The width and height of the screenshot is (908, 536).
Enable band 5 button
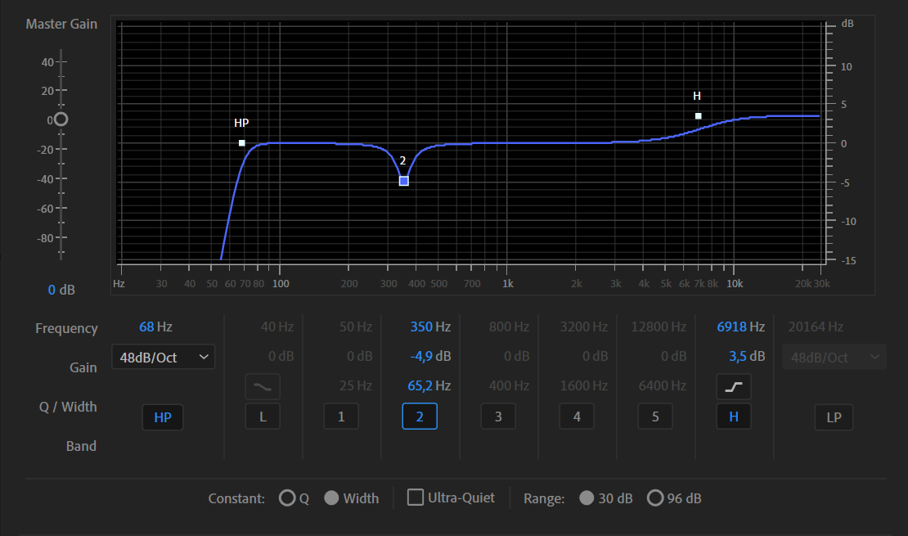point(655,417)
